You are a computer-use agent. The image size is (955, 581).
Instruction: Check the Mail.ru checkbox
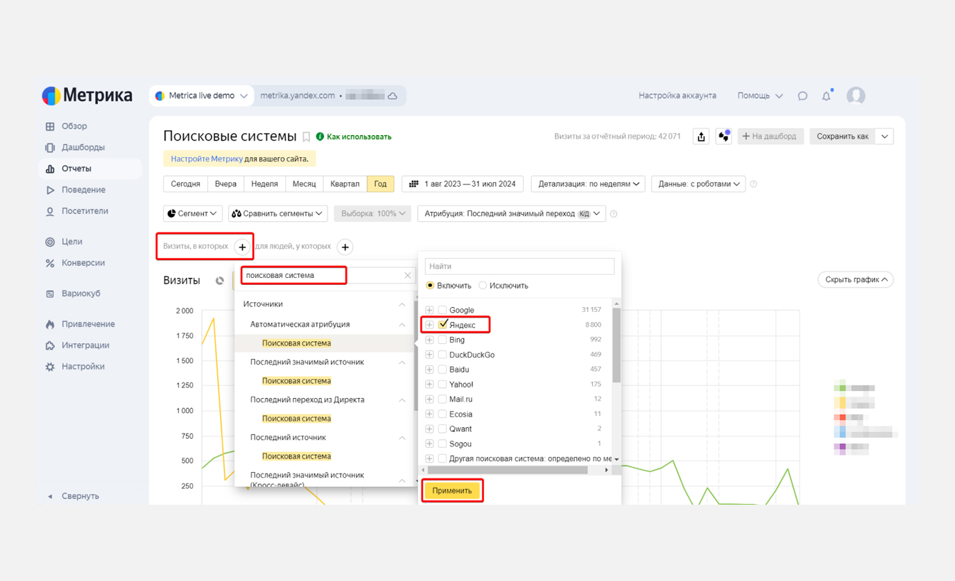(442, 399)
